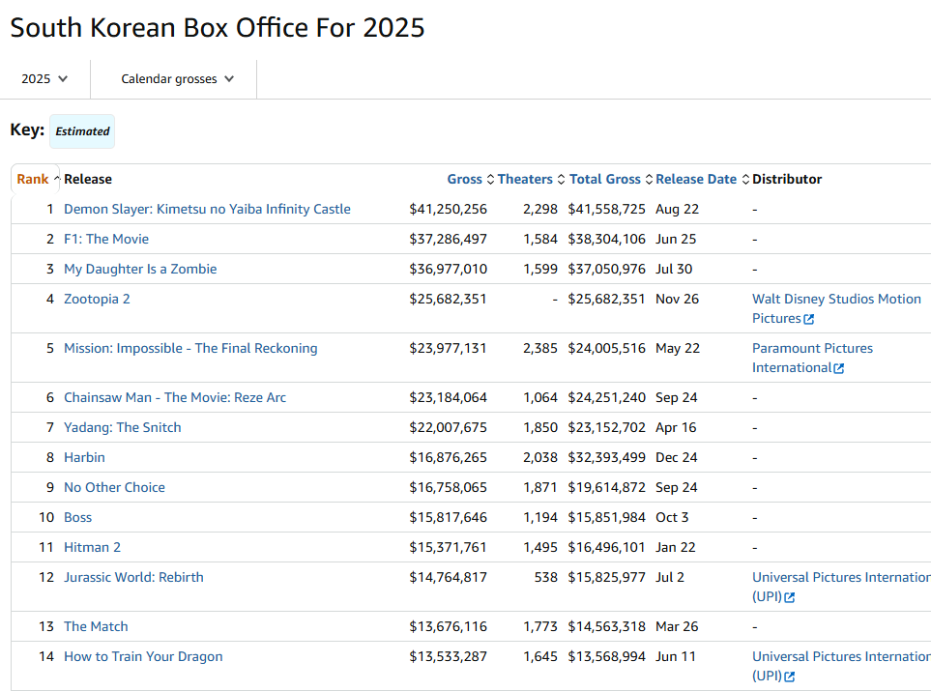Sort the table by the Theaters column
The width and height of the screenshot is (931, 691).
(x=525, y=180)
